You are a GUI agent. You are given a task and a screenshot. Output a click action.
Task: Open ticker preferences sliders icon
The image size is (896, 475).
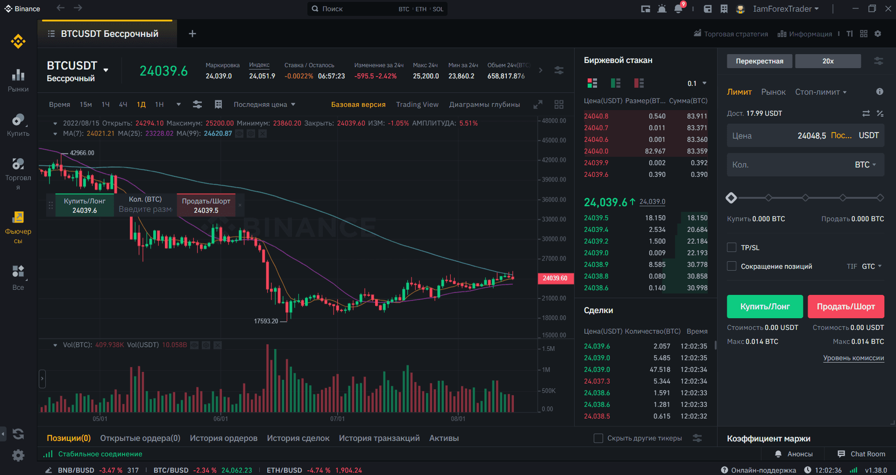point(559,70)
